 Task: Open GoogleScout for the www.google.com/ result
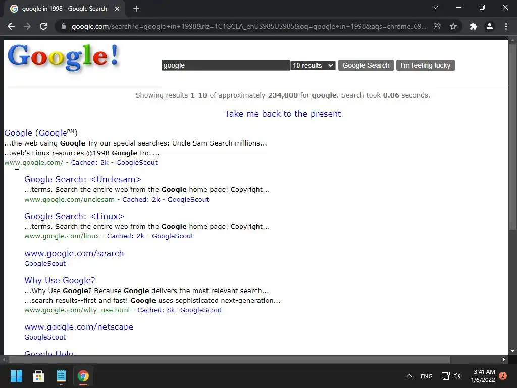click(x=137, y=162)
